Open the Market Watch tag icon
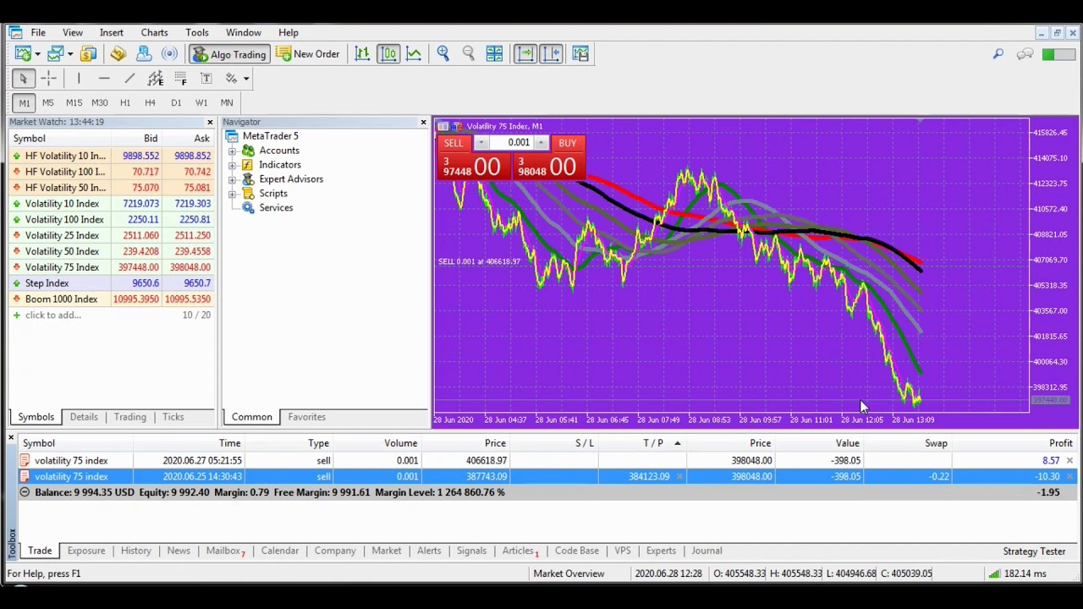The width and height of the screenshot is (1083, 609). (118, 54)
